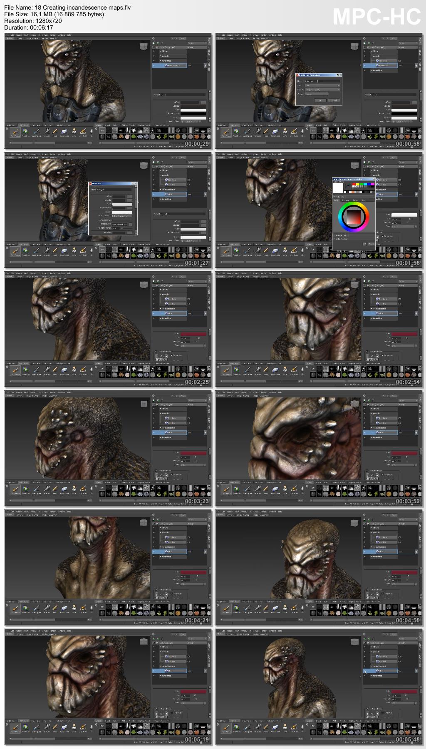Select Airbrush tool in 00:00:29 frame
This screenshot has width=426, height=749.
tap(47, 132)
